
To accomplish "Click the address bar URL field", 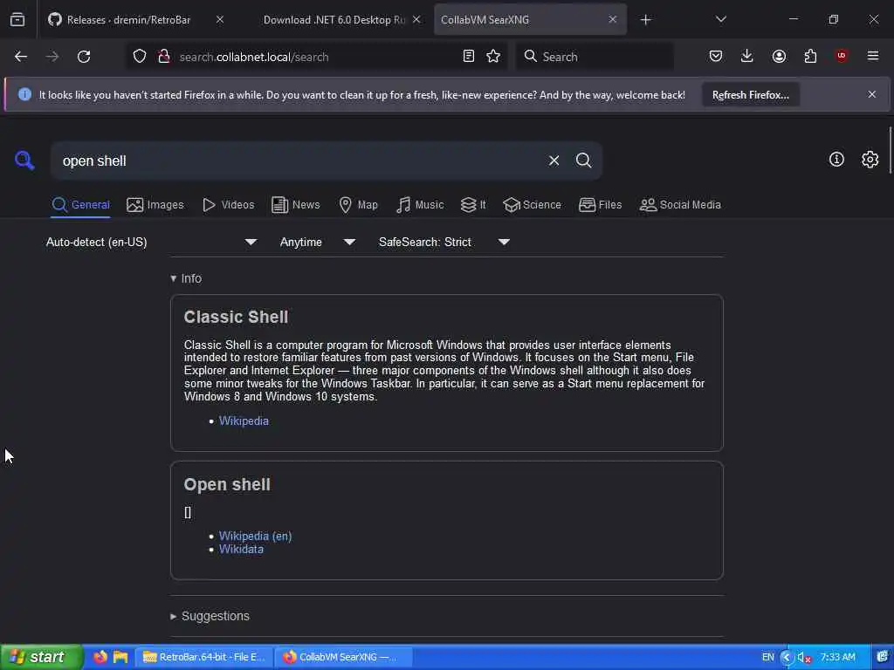I will click(316, 57).
